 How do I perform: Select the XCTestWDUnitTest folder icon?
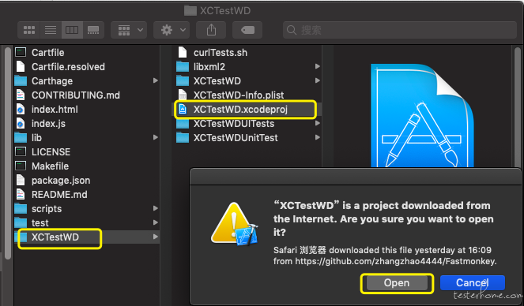(183, 138)
